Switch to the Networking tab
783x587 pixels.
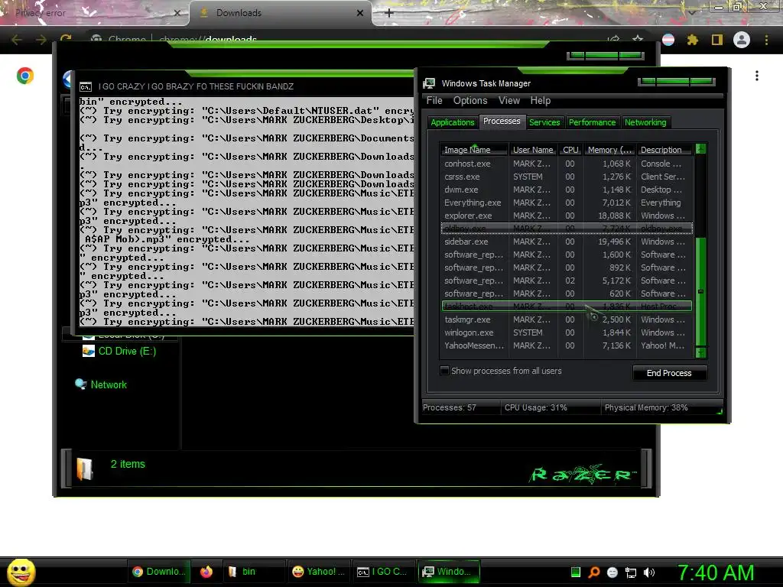pyautogui.click(x=645, y=122)
